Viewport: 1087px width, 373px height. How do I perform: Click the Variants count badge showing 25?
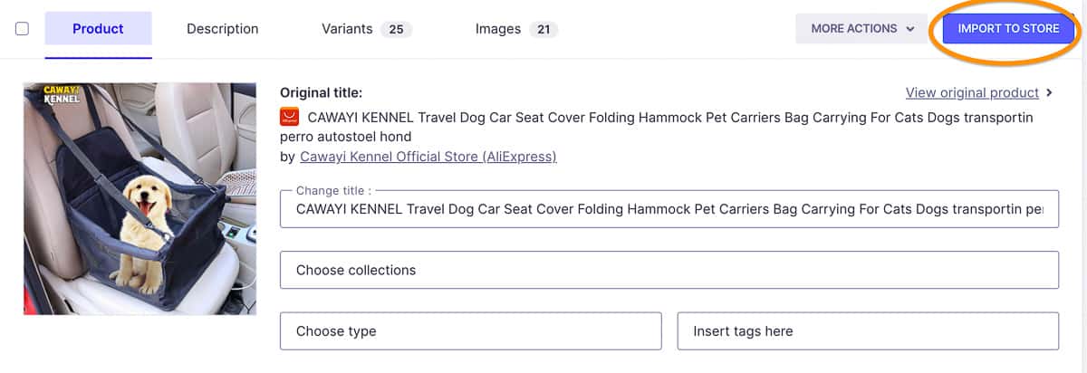point(396,29)
